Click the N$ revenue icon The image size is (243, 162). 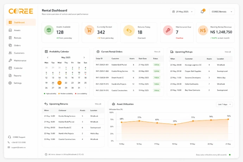[x=203, y=30]
